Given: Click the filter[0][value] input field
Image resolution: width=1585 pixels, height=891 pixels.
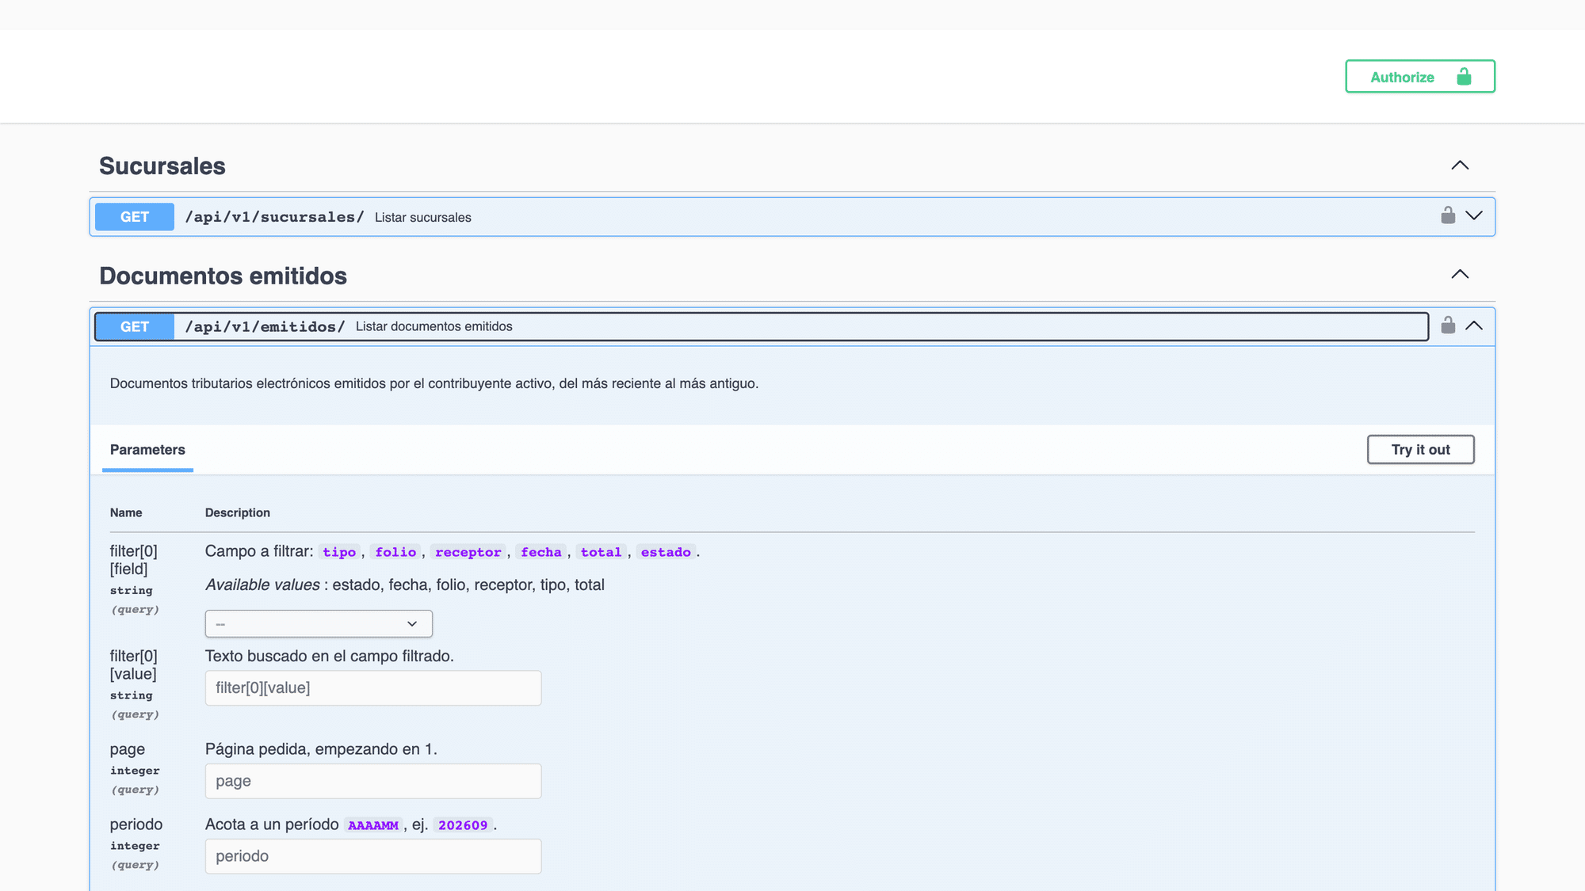Looking at the screenshot, I should [373, 688].
